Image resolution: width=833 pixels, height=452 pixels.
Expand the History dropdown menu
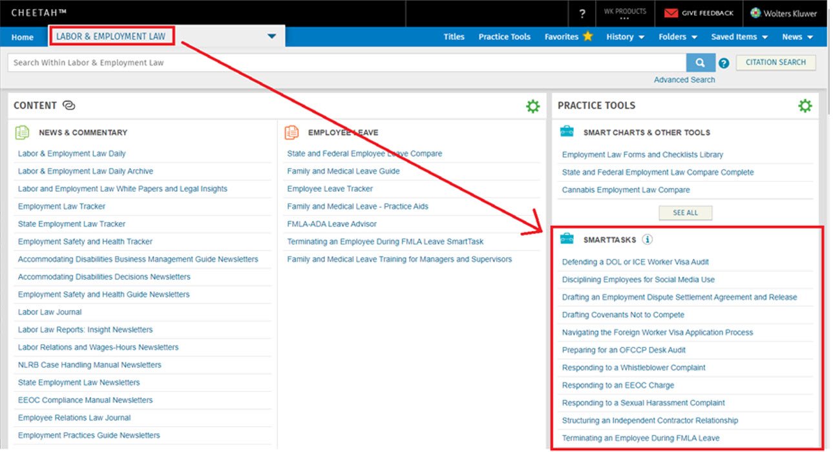pos(625,37)
